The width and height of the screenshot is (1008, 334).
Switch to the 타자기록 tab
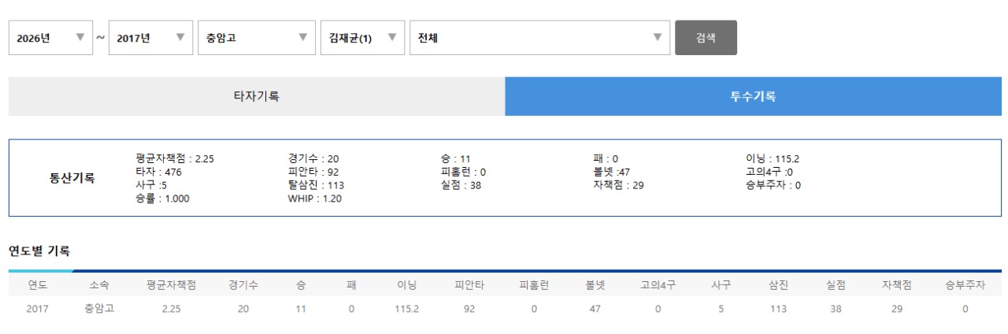pos(257,96)
